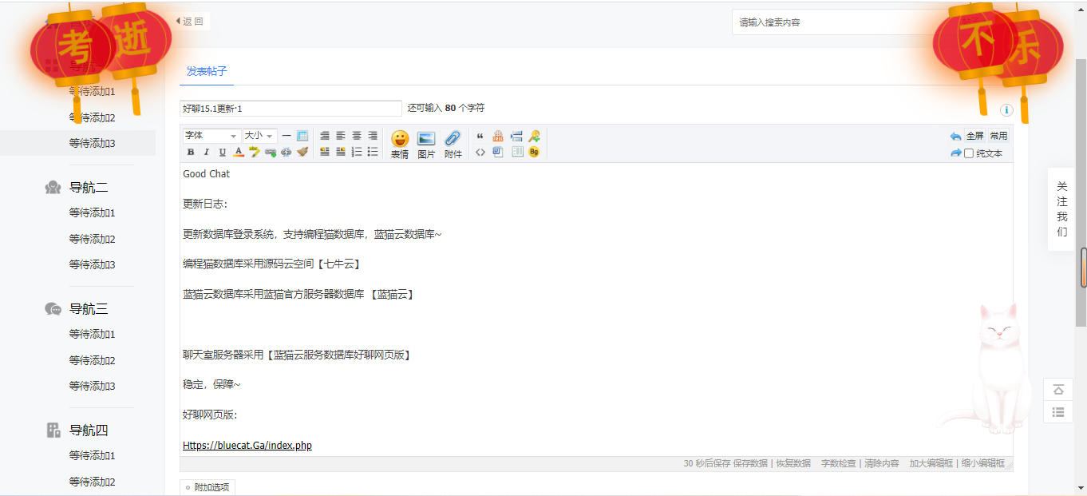Open the 大小 font size dropdown

click(259, 136)
